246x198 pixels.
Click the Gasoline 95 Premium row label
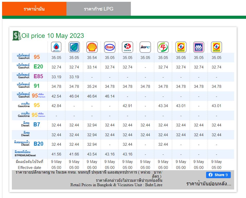[x=31, y=115]
